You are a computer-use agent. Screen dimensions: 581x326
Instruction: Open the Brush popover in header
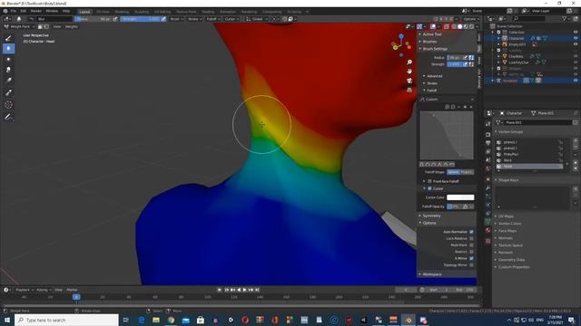click(176, 19)
